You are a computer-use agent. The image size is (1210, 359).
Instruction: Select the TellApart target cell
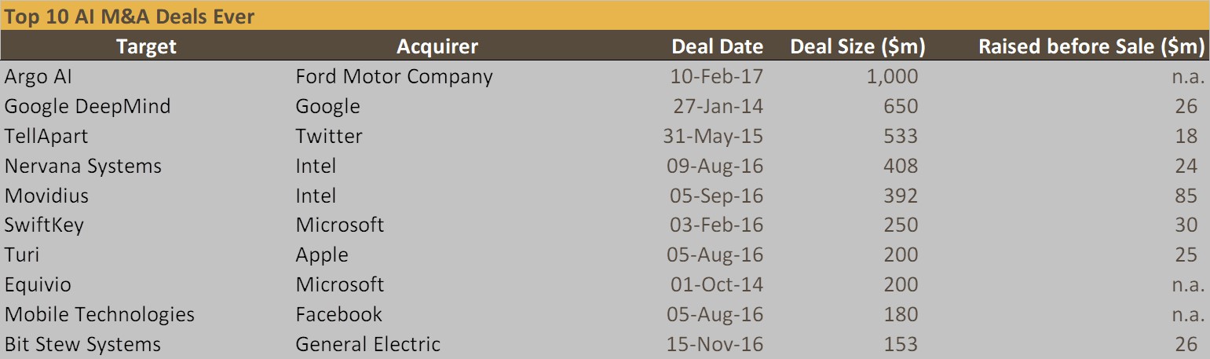point(46,136)
